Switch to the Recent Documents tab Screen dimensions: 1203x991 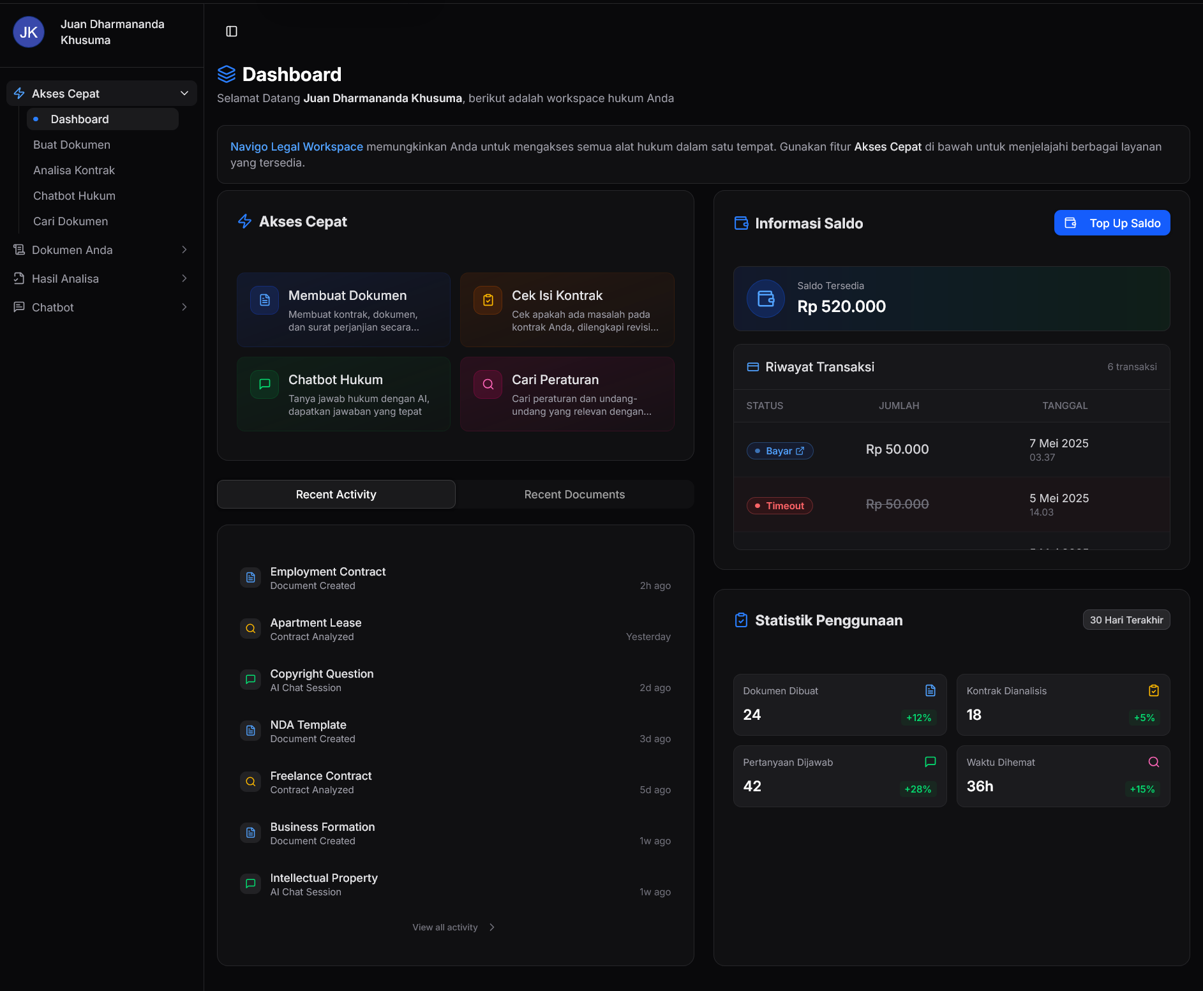[x=574, y=494]
